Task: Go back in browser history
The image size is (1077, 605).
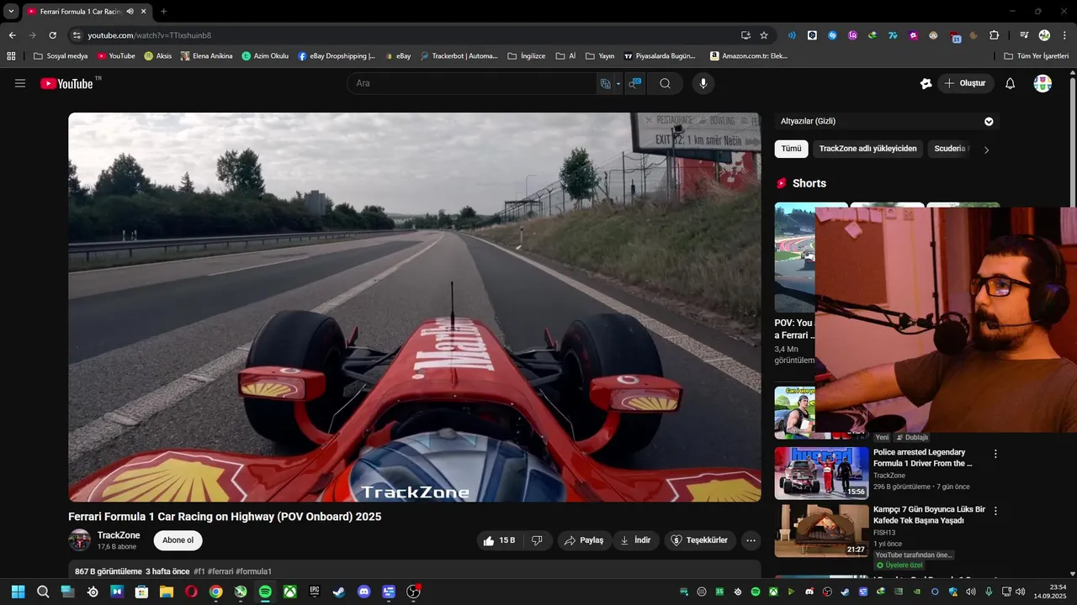Action: pyautogui.click(x=12, y=35)
